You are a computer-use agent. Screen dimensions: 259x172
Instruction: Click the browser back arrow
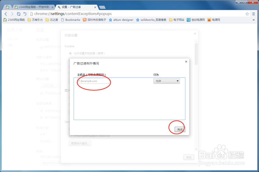point(6,14)
